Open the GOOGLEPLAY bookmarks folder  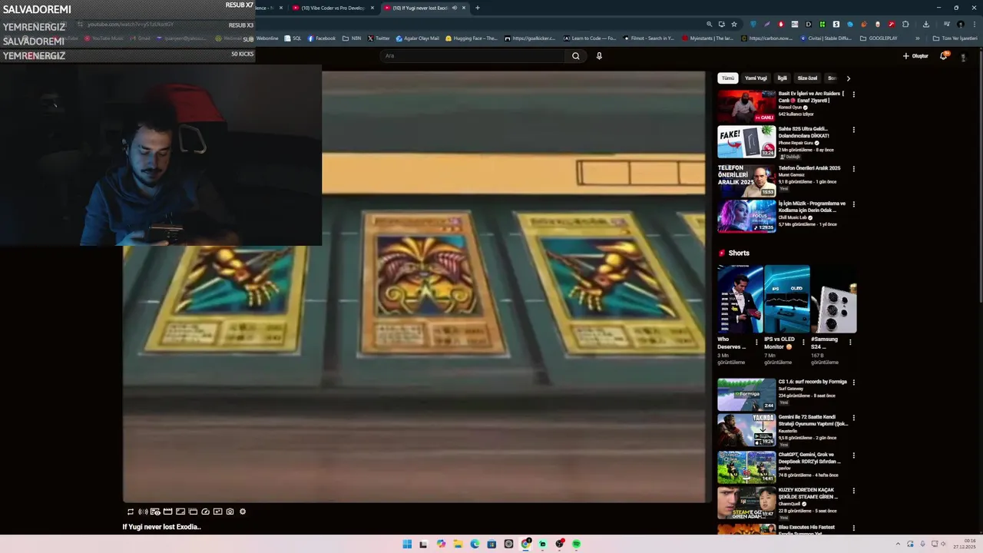point(879,38)
